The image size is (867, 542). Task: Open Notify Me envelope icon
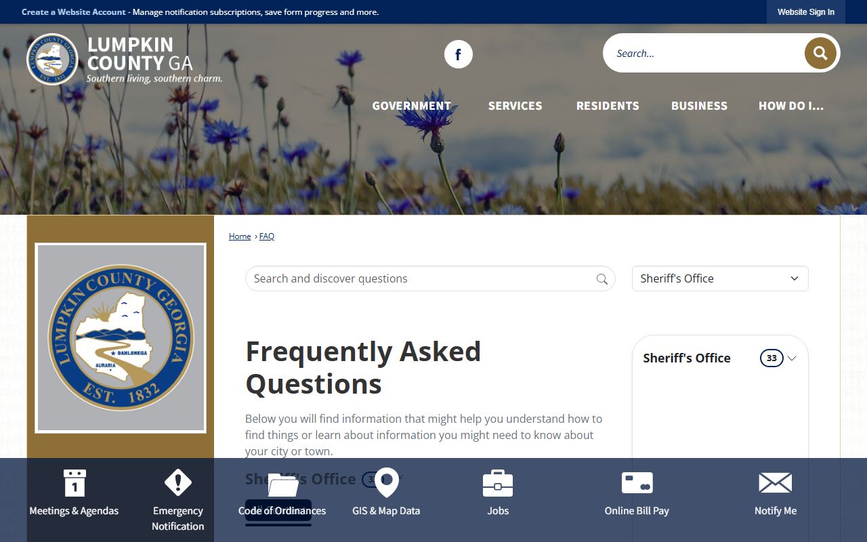point(776,483)
